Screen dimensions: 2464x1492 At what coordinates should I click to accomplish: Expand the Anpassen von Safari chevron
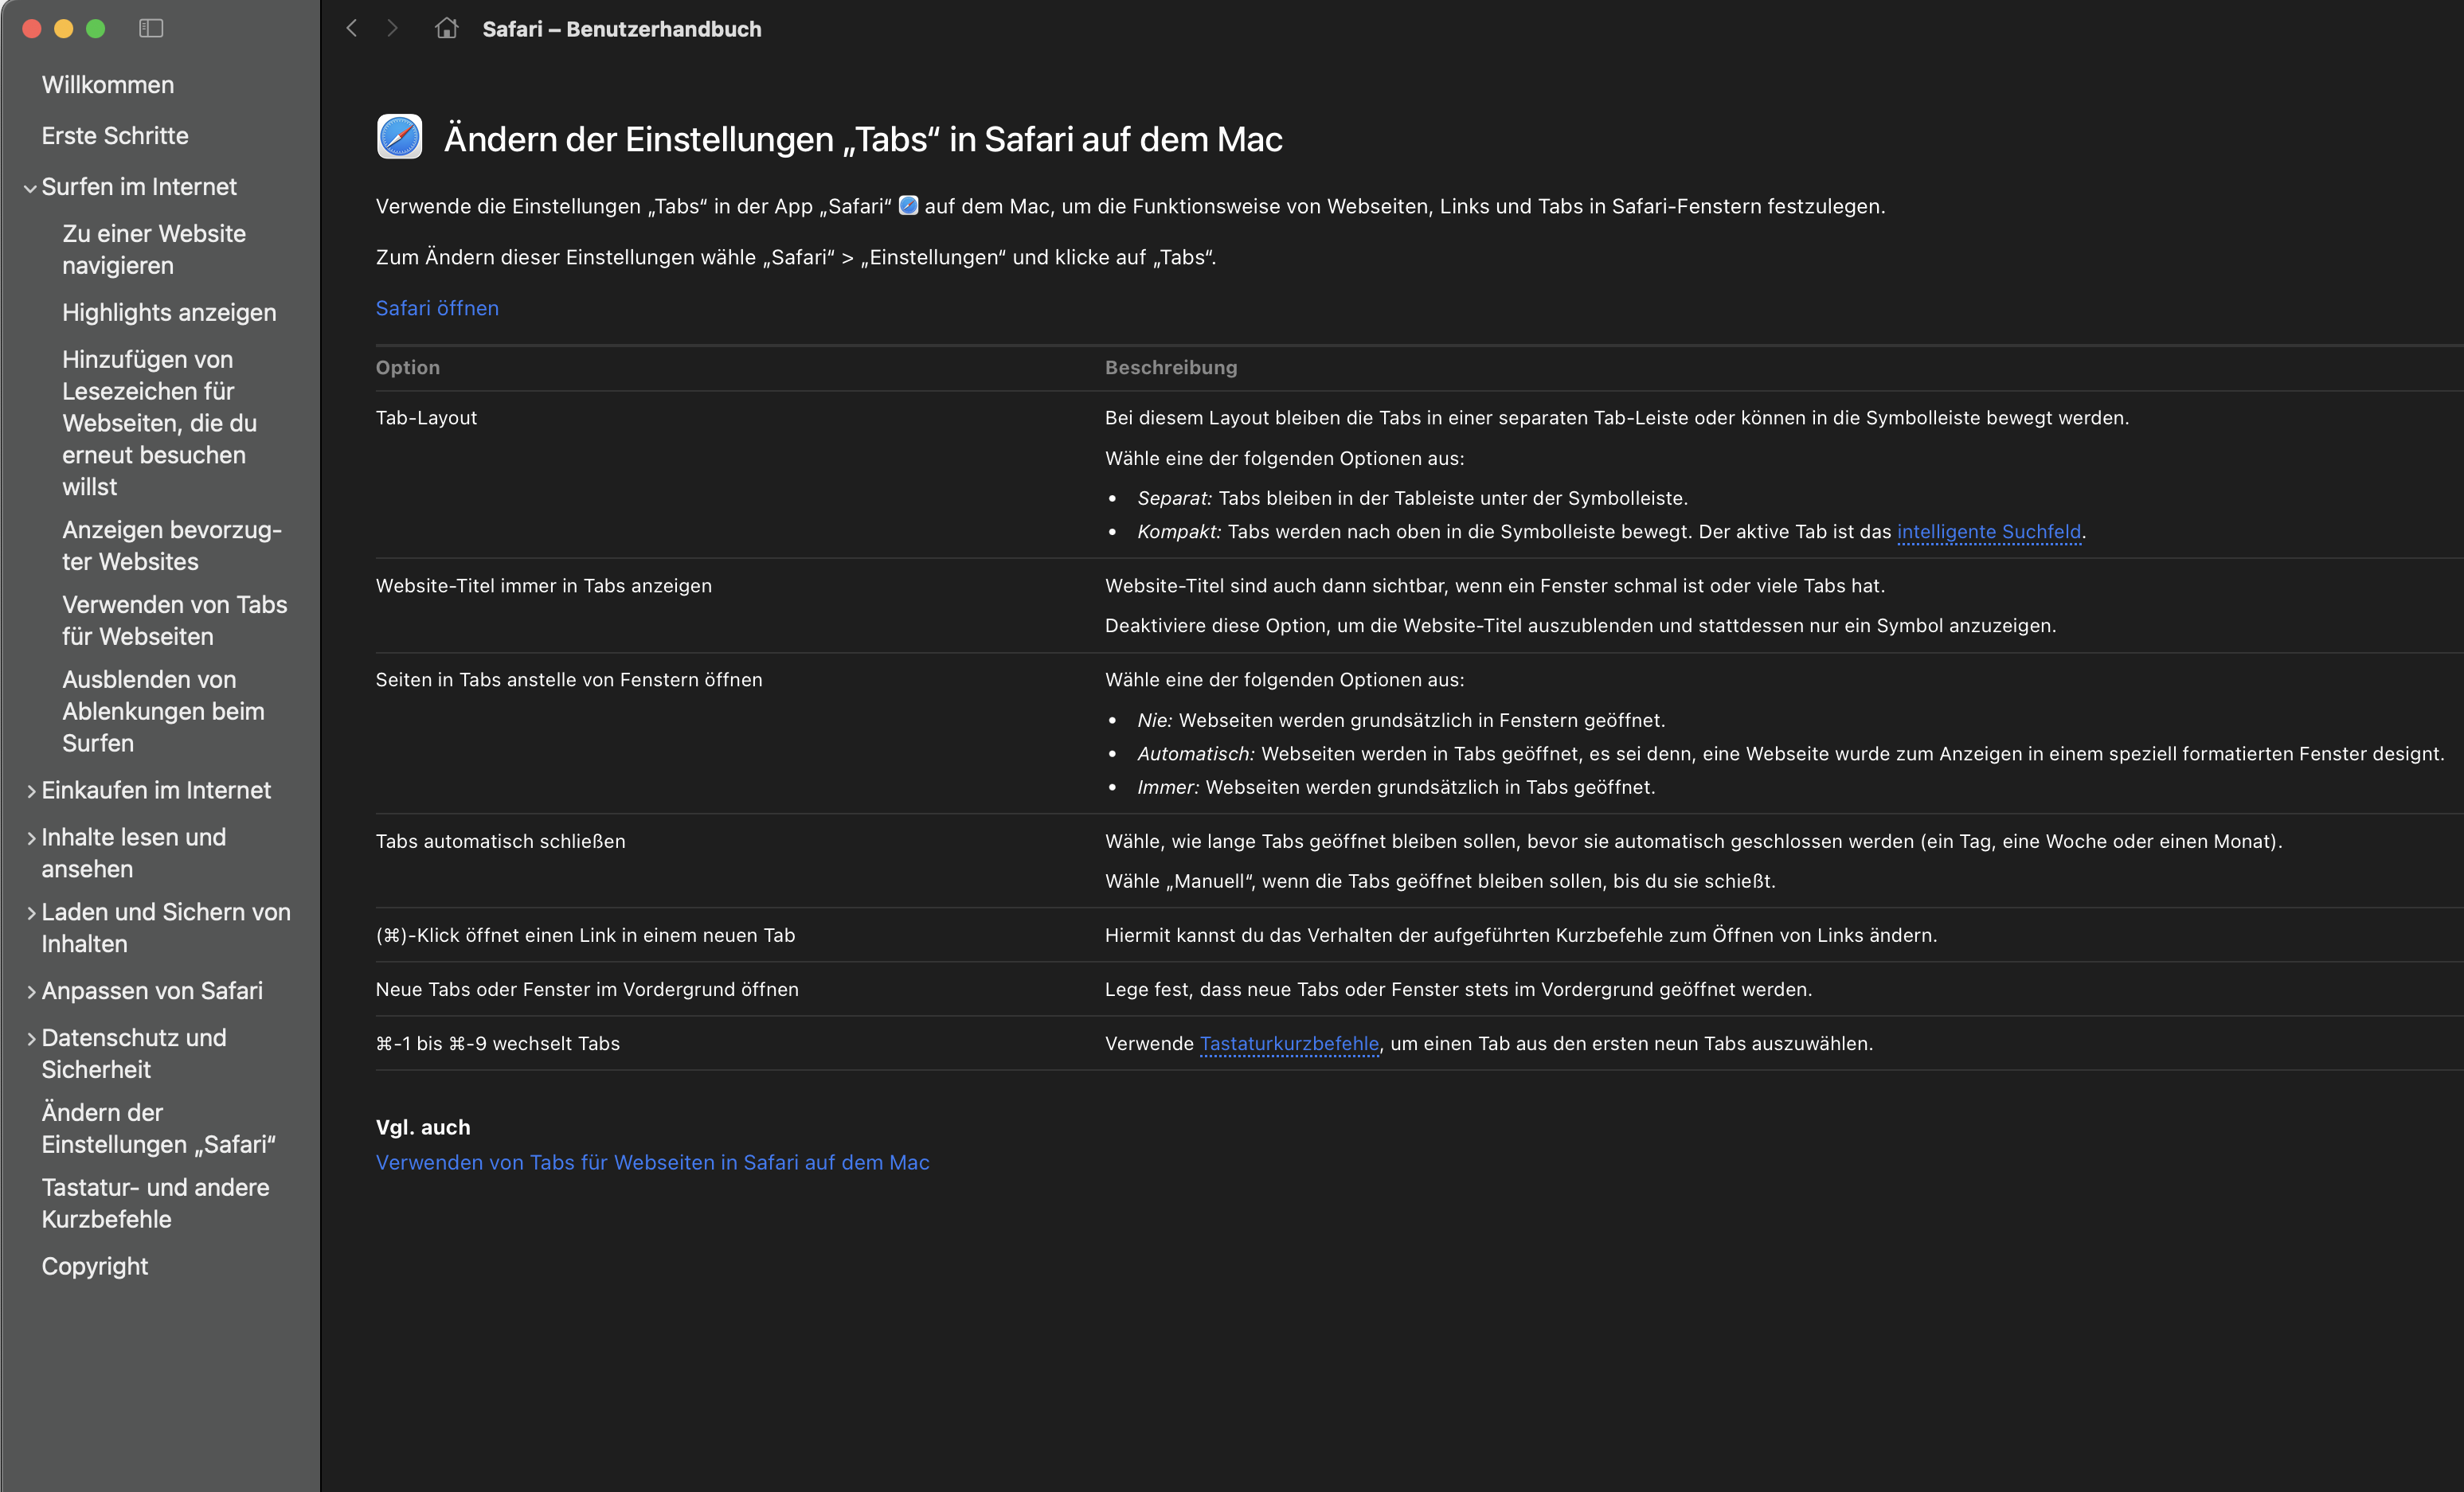point(31,992)
